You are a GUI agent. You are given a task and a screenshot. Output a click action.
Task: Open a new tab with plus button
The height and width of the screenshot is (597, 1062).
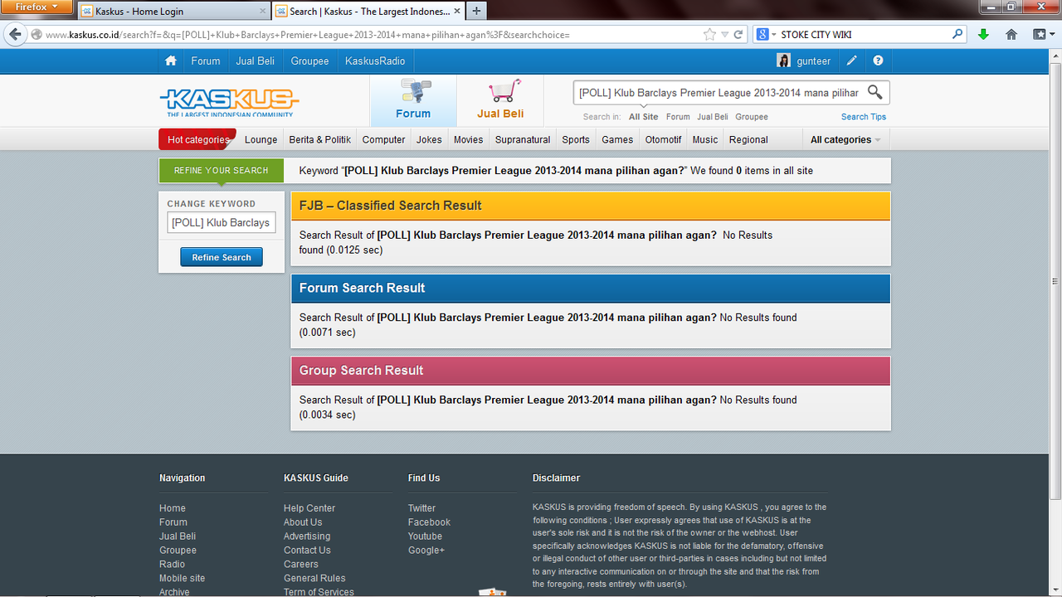click(476, 11)
